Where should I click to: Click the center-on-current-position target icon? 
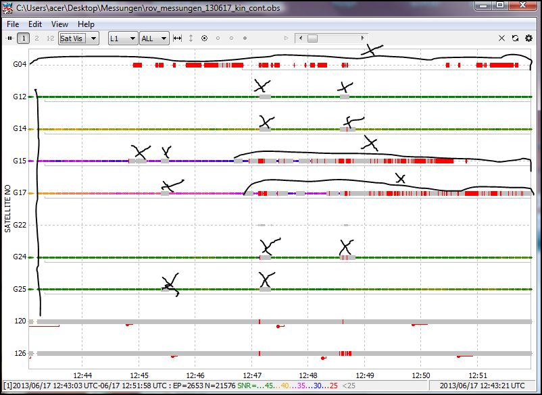(x=204, y=38)
